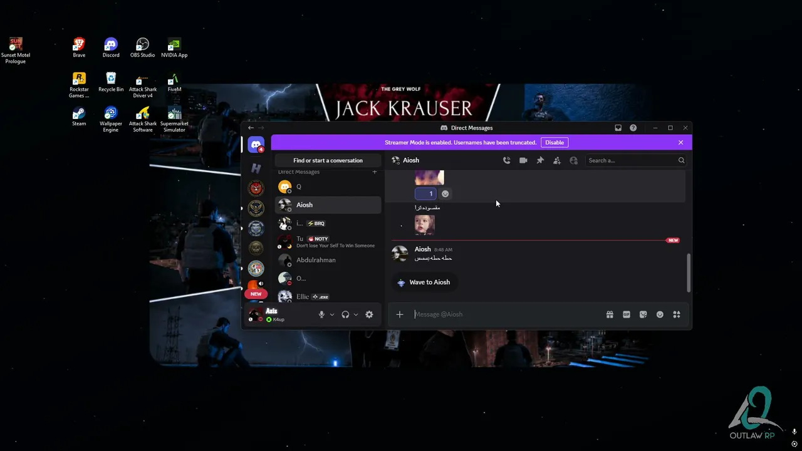Screen dimensions: 802x451
Task: Open Attack Shark Driver v4 shortcut
Action: pos(143,85)
